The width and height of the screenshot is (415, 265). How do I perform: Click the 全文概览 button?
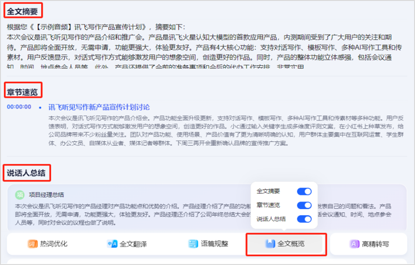click(286, 244)
